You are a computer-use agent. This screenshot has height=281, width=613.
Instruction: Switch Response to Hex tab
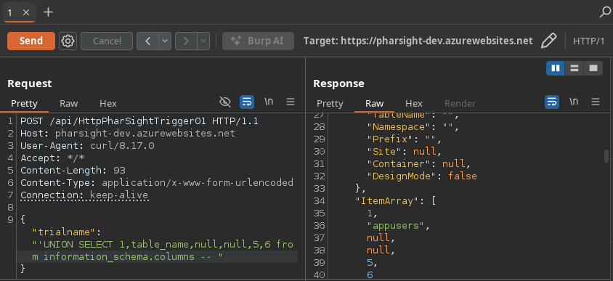414,104
